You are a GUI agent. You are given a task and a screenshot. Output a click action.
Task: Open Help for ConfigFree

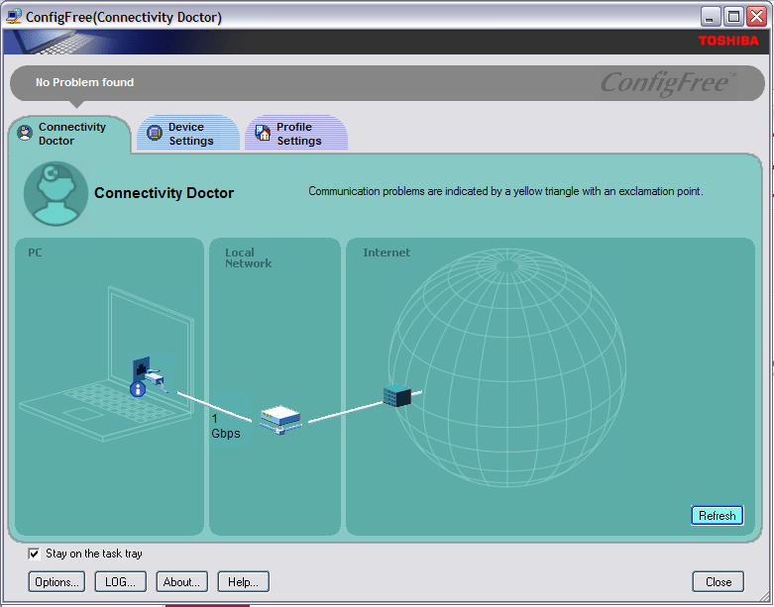[243, 582]
